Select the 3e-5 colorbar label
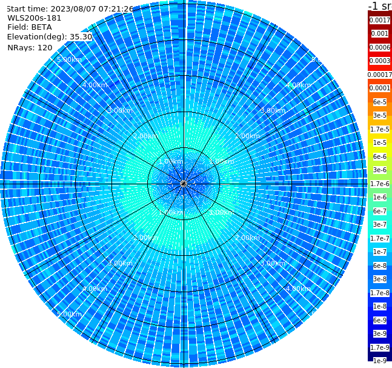The image size is (392, 368). (380, 115)
